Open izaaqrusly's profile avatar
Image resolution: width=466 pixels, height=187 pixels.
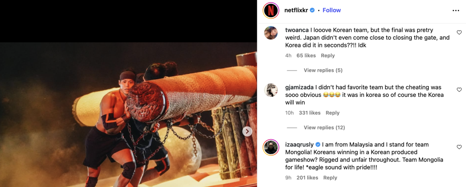[271, 147]
